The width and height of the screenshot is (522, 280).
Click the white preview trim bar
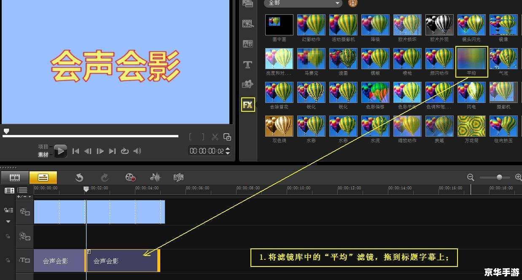tap(90, 136)
